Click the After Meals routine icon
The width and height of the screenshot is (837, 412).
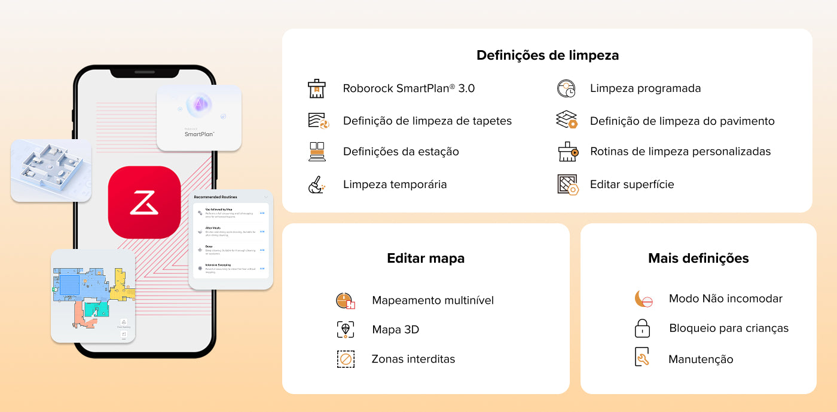pos(200,232)
